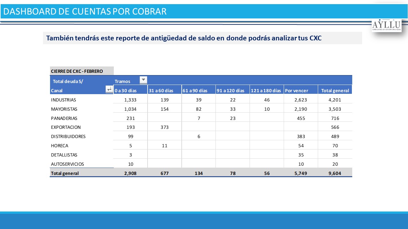Click the '61 a 90 días' column header
Viewport: 408px width, 229px height.
click(195, 91)
